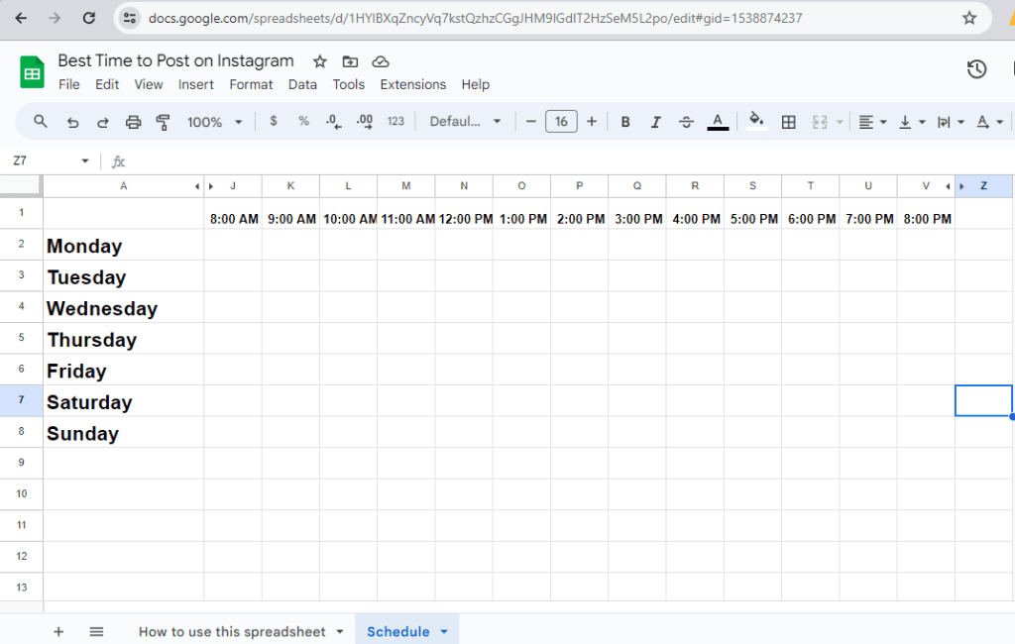Decrease decimal places for selection
The width and height of the screenshot is (1015, 644).
332,121
